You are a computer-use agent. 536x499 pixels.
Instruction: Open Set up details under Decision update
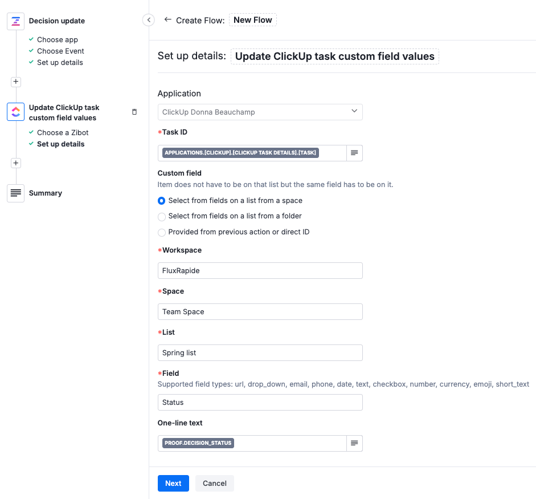click(x=60, y=63)
